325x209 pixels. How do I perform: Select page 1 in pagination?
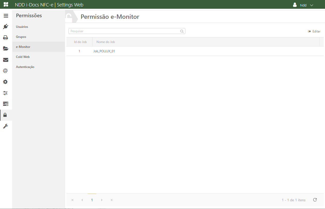pos(92,200)
